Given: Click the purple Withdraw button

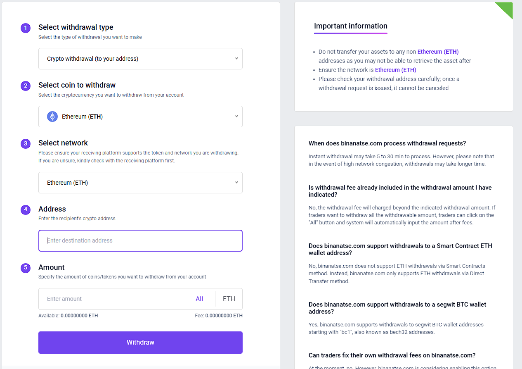Looking at the screenshot, I should pyautogui.click(x=140, y=342).
